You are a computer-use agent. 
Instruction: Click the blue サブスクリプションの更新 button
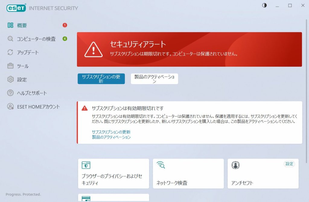click(101, 79)
